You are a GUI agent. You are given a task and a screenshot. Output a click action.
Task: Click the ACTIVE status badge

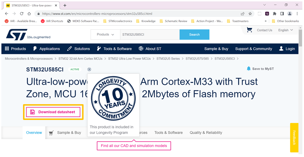75,69
